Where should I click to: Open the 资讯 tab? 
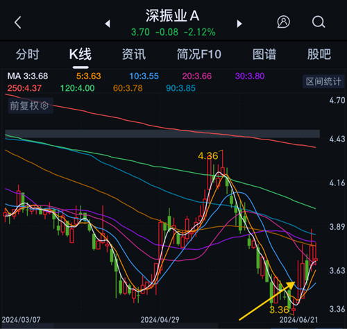134,54
